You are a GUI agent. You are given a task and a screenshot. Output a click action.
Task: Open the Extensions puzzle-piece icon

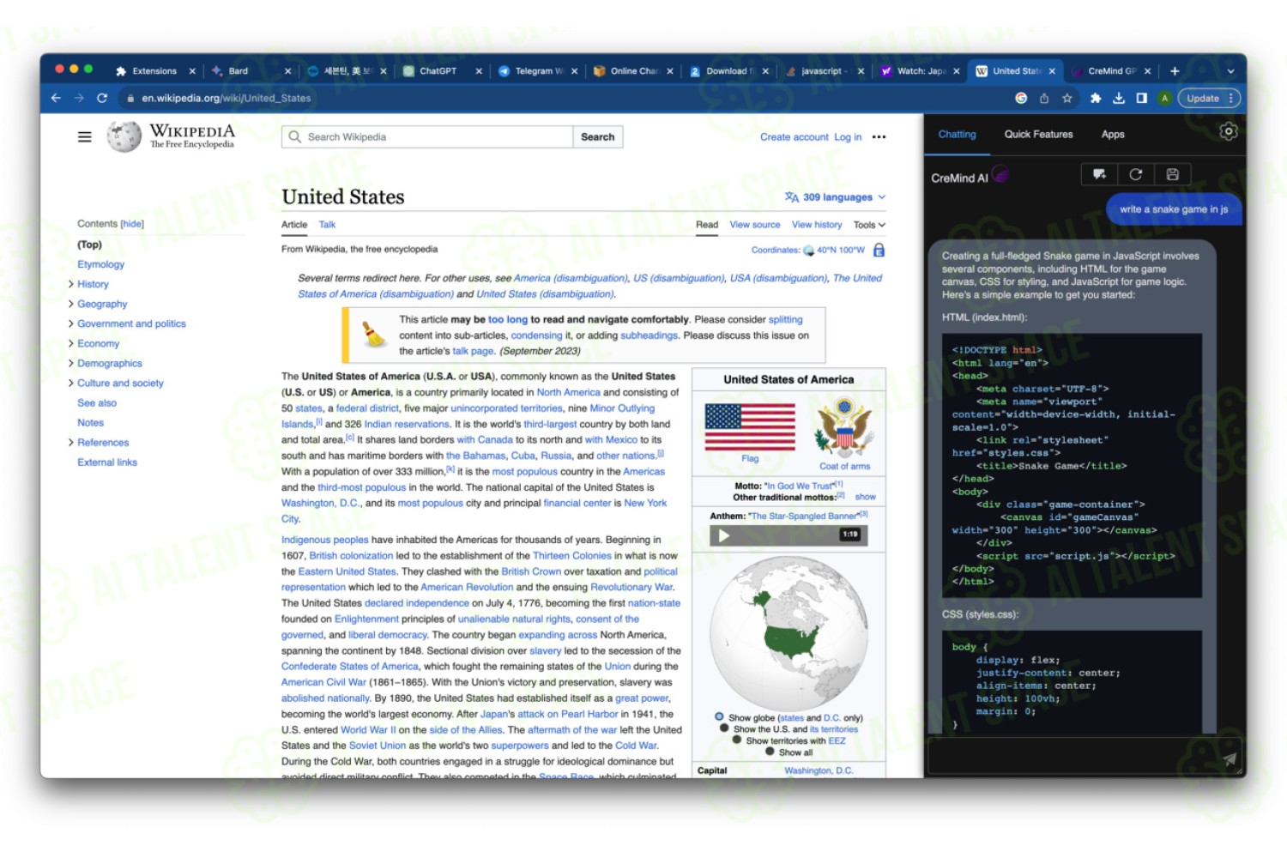click(1096, 98)
